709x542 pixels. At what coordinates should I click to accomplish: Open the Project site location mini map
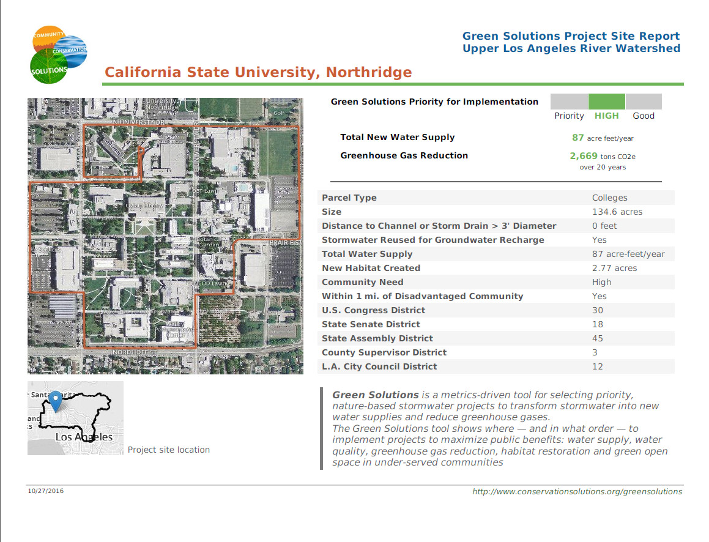[x=75, y=418]
